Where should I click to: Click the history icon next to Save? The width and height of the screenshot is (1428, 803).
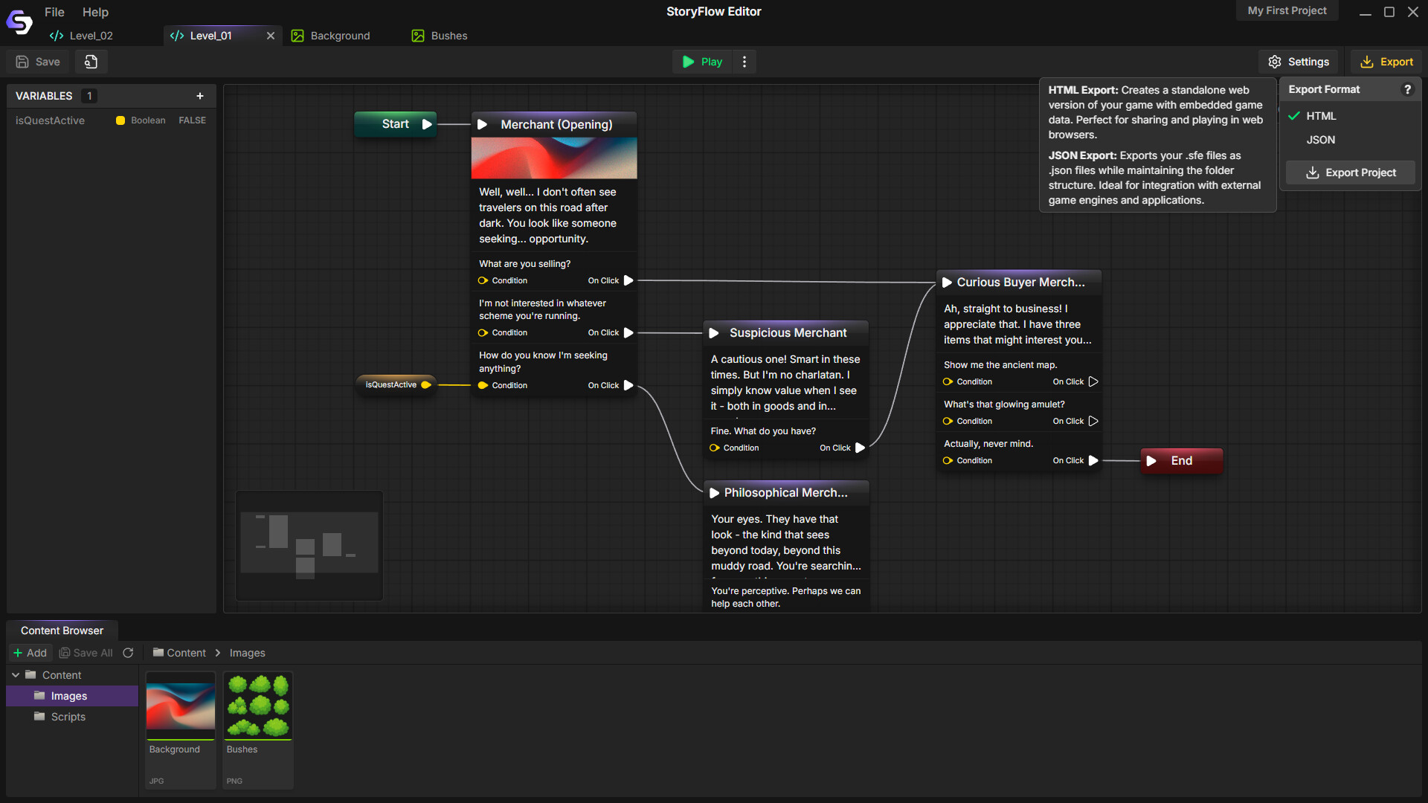tap(91, 62)
